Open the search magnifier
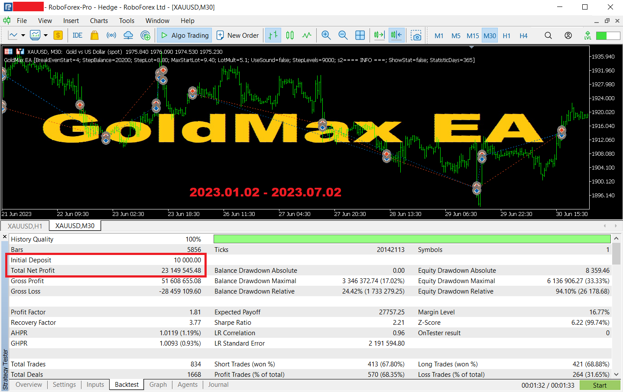Image resolution: width=623 pixels, height=392 pixels. 548,36
